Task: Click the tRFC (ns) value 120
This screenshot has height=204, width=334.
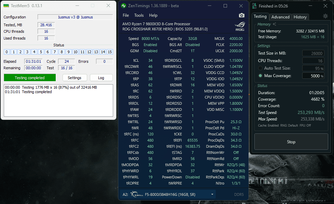Action: pyautogui.click(x=150, y=134)
